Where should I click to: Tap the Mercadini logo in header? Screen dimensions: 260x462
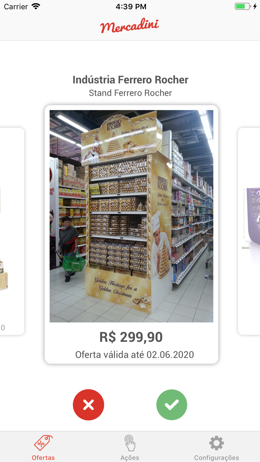click(x=129, y=25)
